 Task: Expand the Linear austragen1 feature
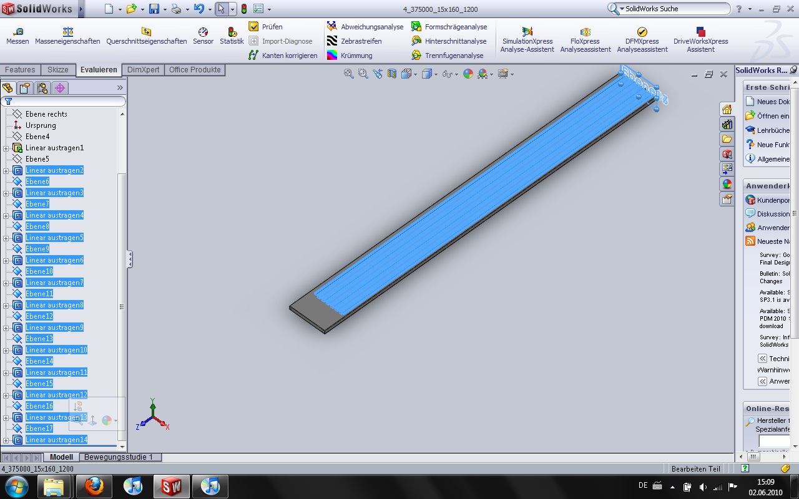click(6, 148)
